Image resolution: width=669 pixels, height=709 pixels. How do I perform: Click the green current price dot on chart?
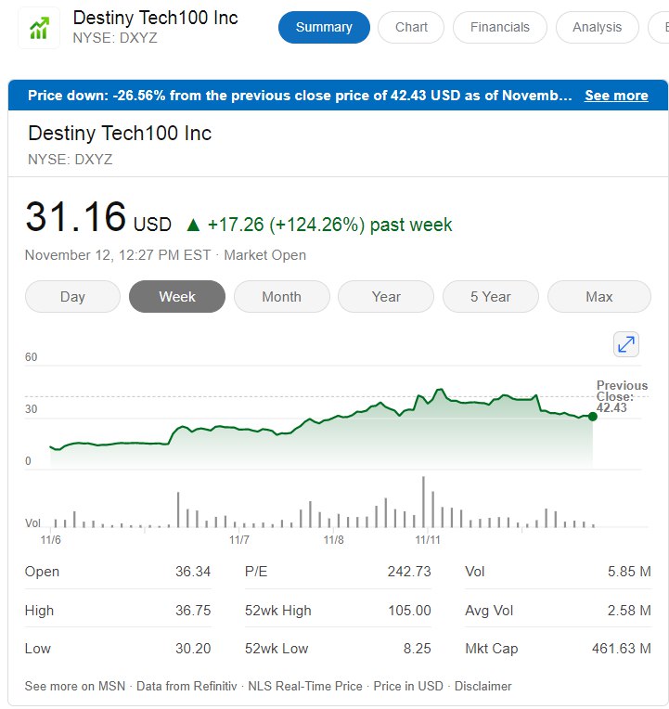coord(593,417)
